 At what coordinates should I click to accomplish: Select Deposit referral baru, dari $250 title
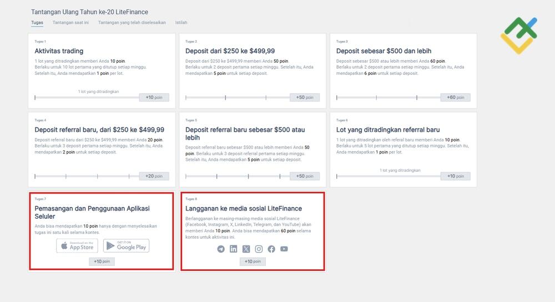point(99,130)
